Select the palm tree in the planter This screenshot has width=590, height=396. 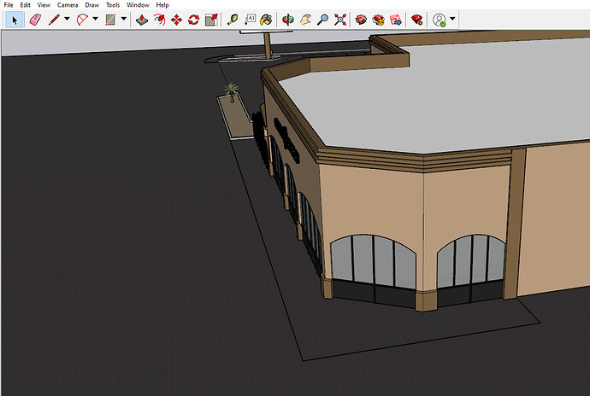tap(231, 92)
